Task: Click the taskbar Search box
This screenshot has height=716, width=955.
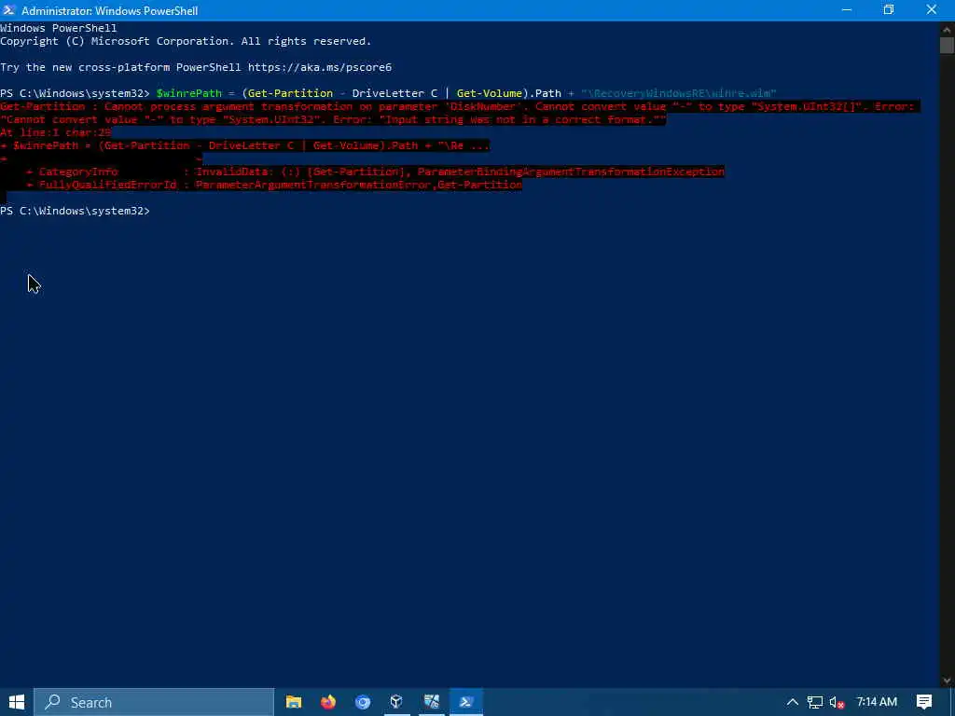Action: pyautogui.click(x=154, y=702)
